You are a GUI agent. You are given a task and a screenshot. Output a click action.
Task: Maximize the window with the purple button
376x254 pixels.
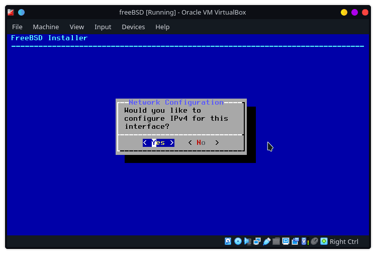point(354,12)
